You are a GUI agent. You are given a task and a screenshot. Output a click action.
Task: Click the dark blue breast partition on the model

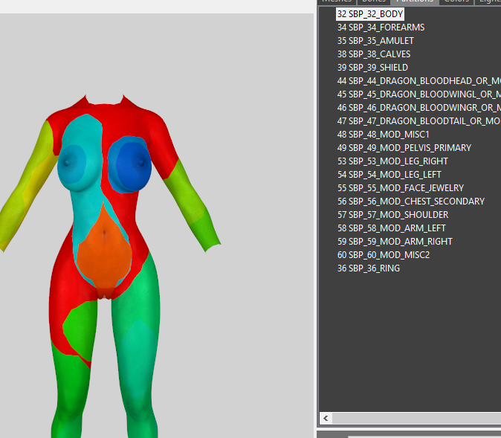click(134, 167)
